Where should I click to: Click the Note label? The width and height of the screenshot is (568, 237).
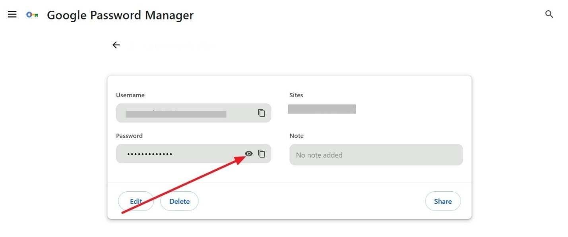(x=297, y=136)
